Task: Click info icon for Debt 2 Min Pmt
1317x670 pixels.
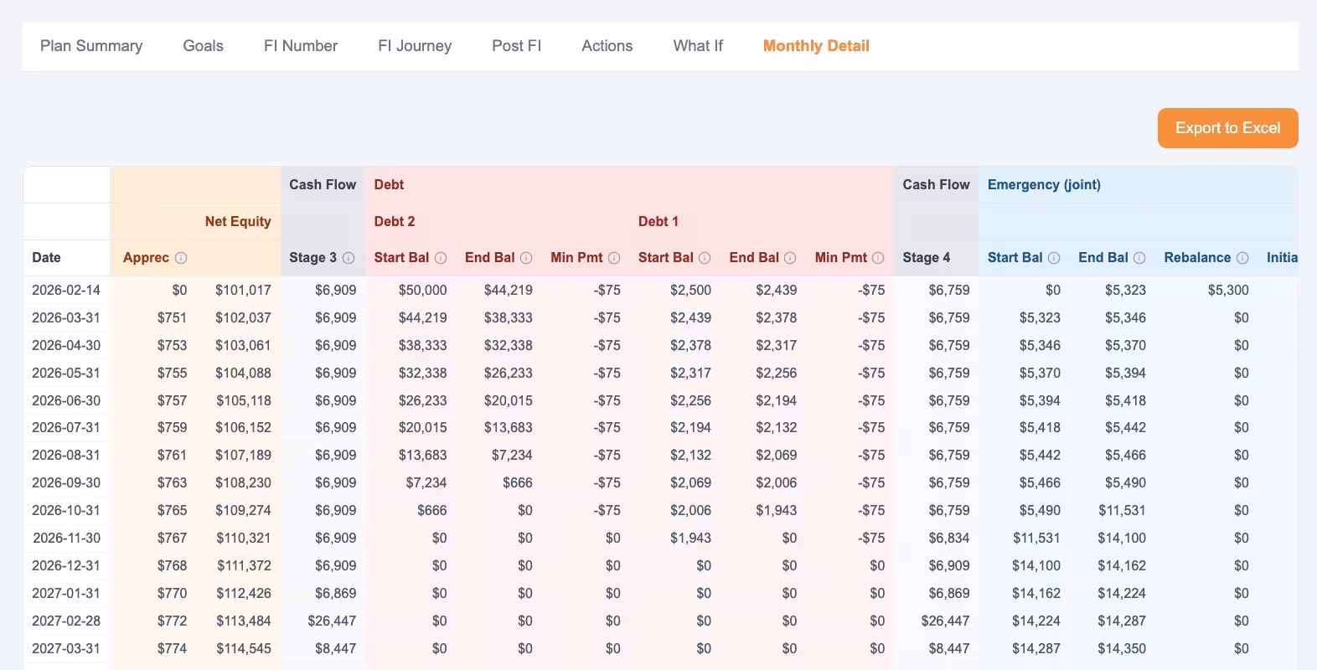Action: pyautogui.click(x=614, y=258)
